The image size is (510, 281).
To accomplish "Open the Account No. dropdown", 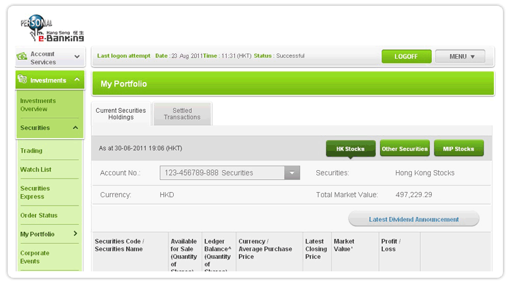I will pyautogui.click(x=292, y=173).
